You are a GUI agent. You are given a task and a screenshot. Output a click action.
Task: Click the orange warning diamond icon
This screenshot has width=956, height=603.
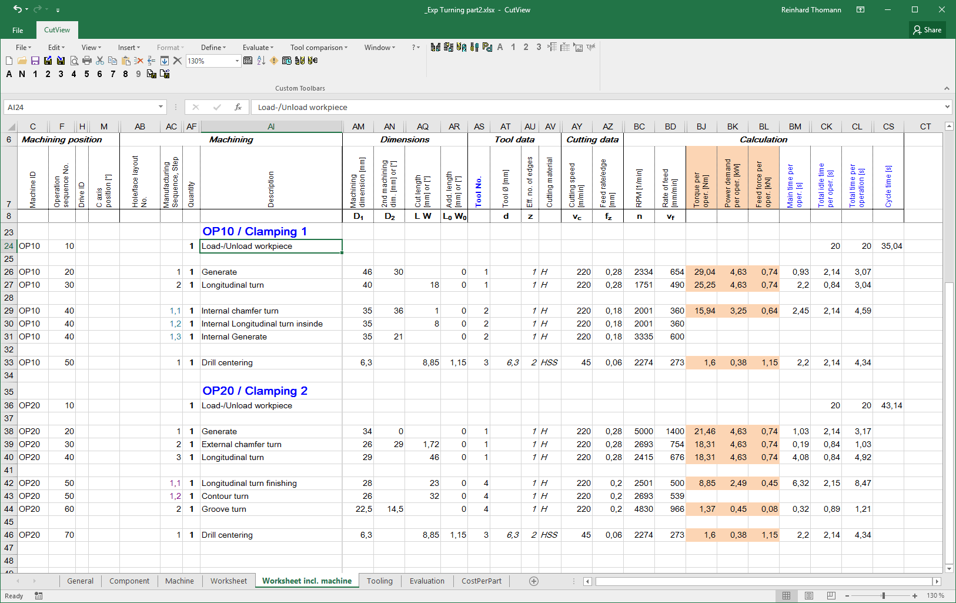click(x=274, y=61)
